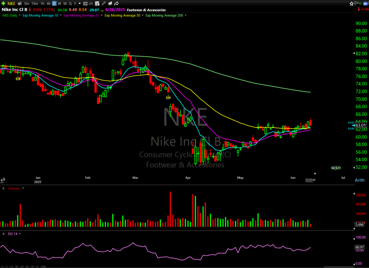Click the Nike Inc Cl B company name
369x268 pixels.
[x=15, y=10]
